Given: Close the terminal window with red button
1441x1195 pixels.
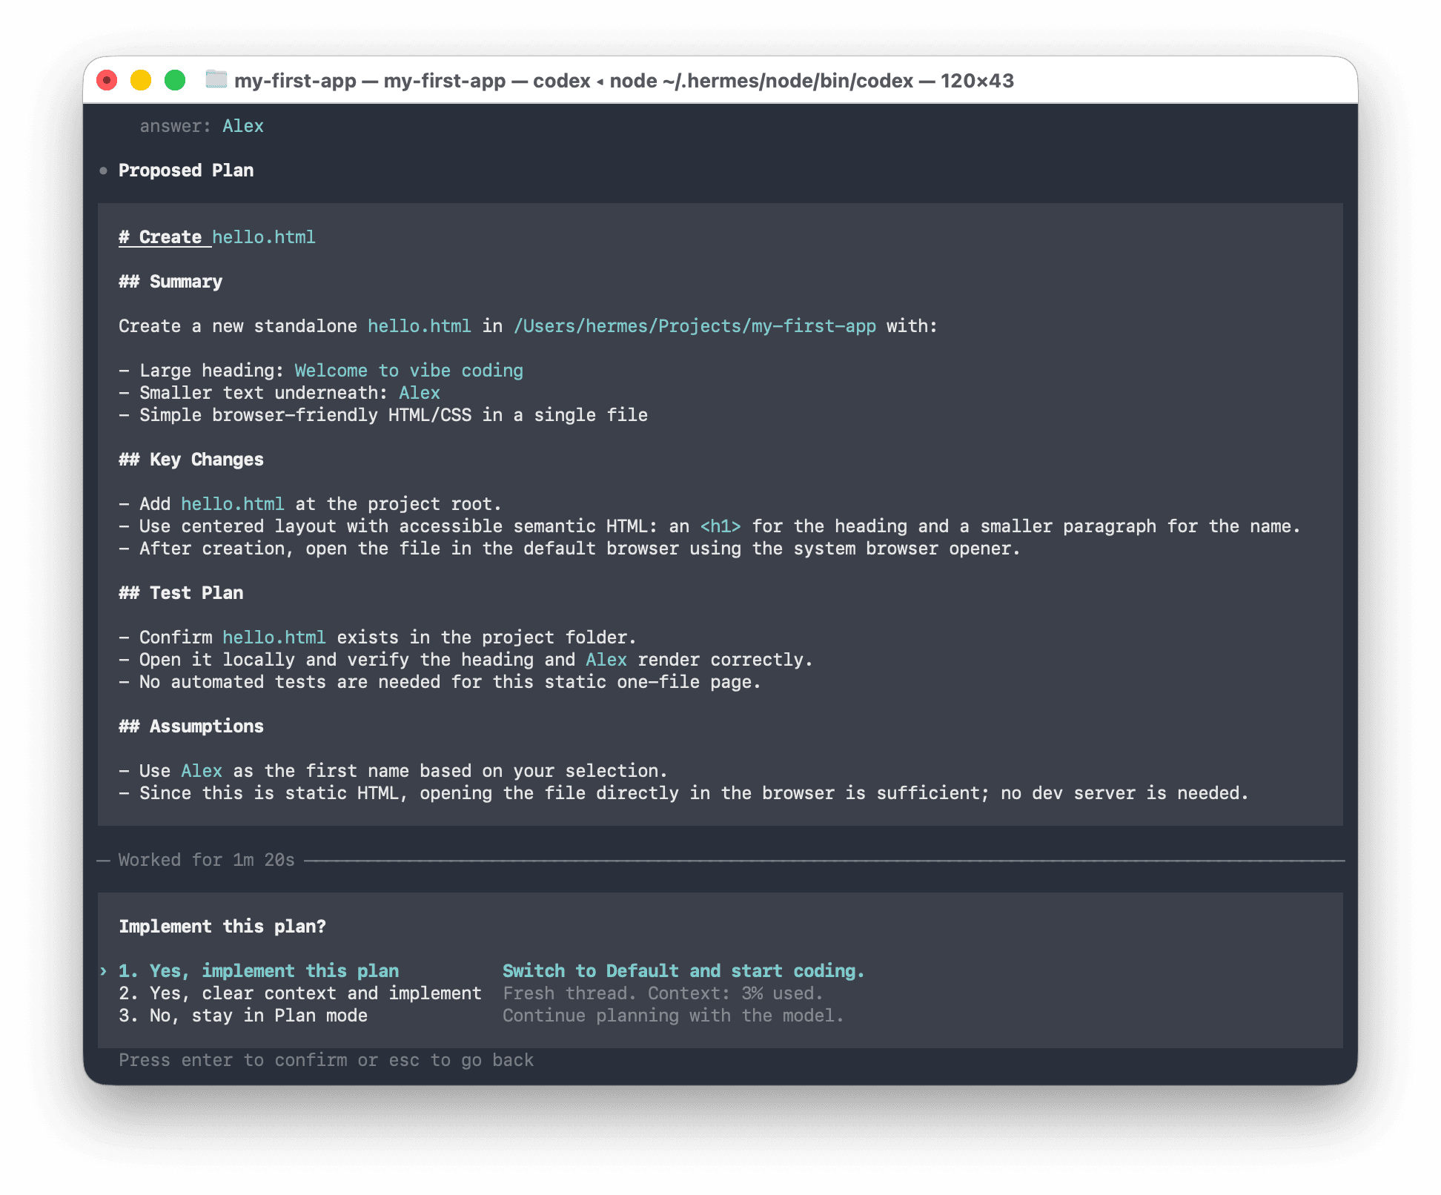Looking at the screenshot, I should tap(107, 80).
